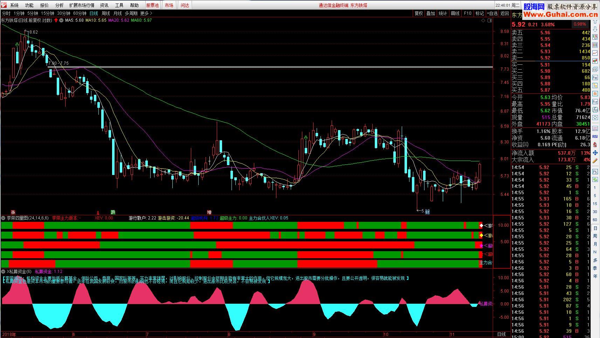Image resolution: width=600 pixels, height=338 pixels.
Task: Open the f(x) formula manager icon
Action: pos(595,110)
